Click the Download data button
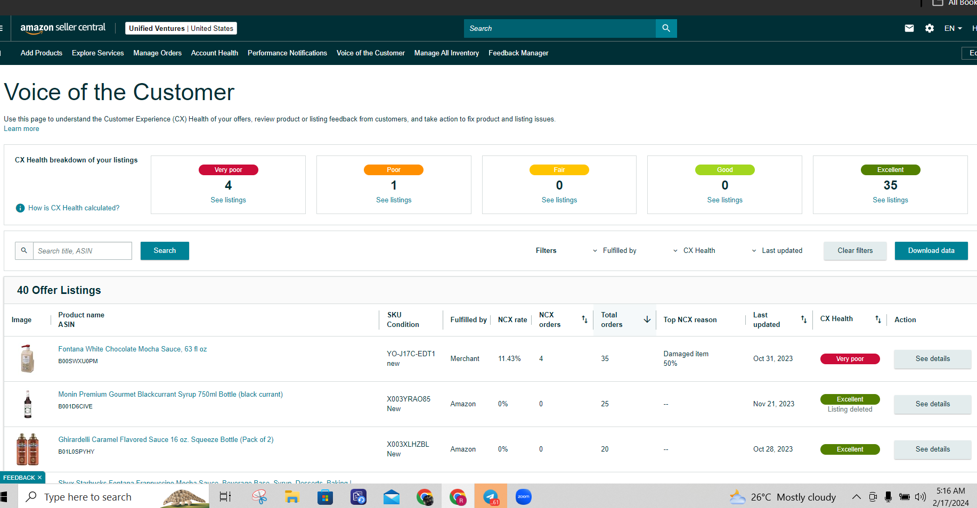977x508 pixels. point(931,251)
